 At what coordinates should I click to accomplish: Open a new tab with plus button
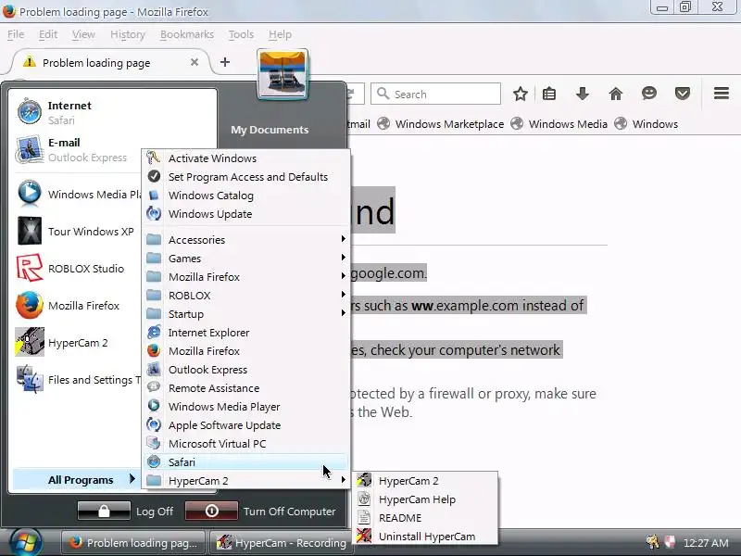pos(225,62)
